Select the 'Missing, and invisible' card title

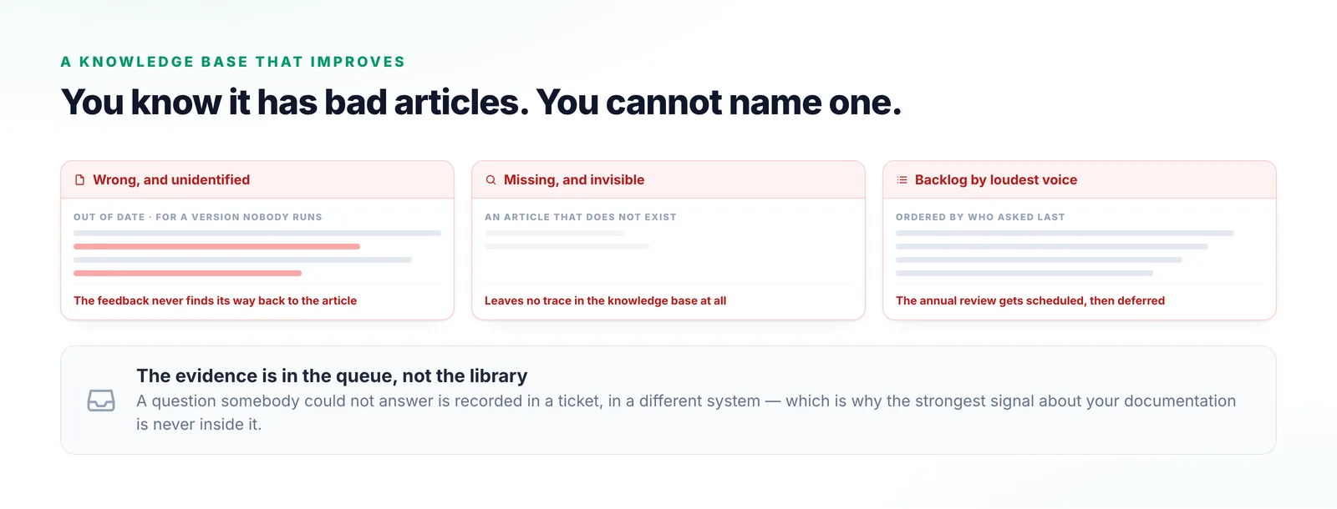[x=574, y=179]
